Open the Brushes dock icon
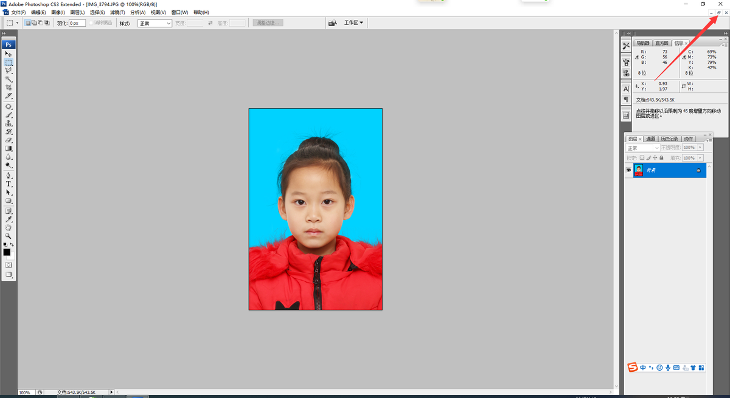The width and height of the screenshot is (730, 398). (x=625, y=62)
